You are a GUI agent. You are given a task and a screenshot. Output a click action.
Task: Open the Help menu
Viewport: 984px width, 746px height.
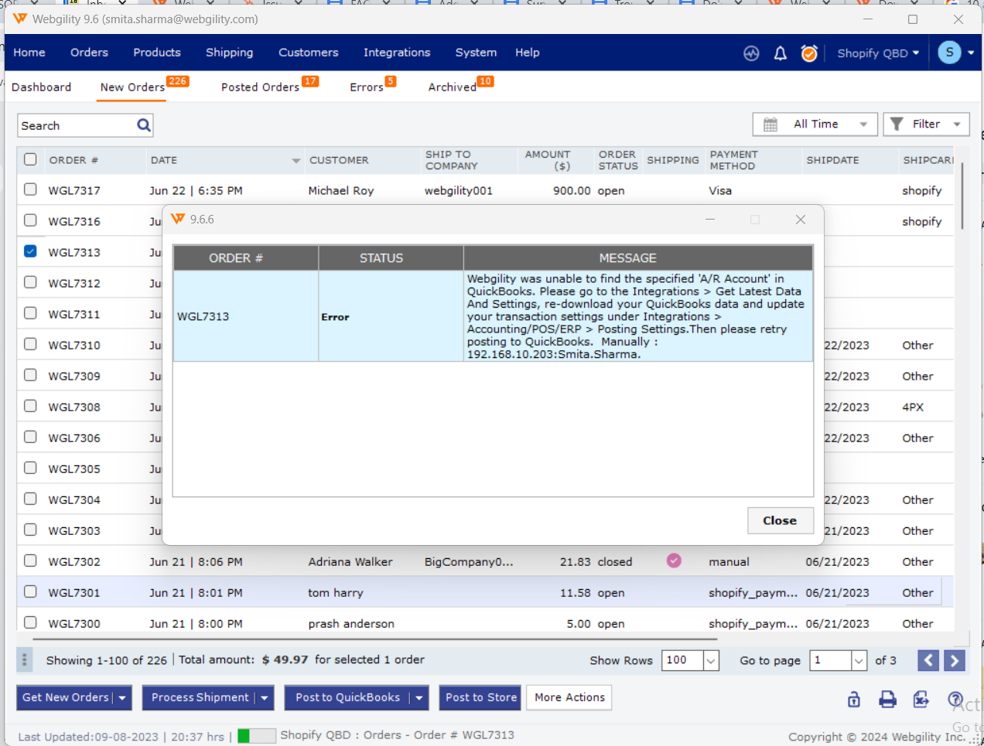528,53
